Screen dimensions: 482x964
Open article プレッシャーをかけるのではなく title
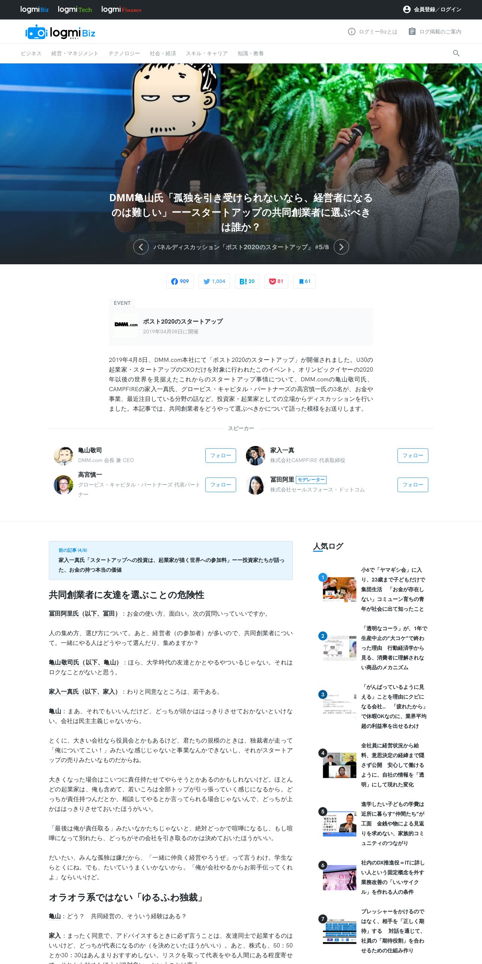[393, 931]
